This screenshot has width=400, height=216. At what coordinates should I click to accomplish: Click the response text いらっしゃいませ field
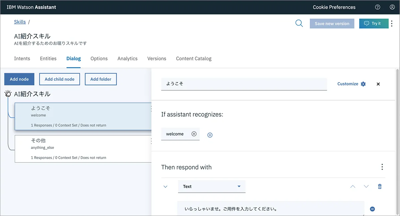tap(271, 209)
